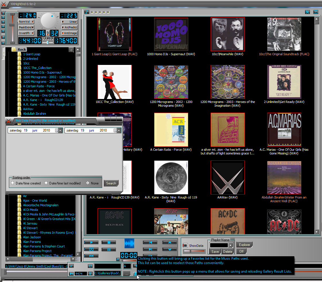Viewport: 322px width, 282px height.
Task: Select None sorting order
Action: pos(88,183)
